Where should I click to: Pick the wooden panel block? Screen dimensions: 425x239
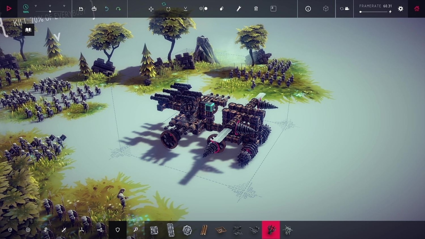pos(204,231)
